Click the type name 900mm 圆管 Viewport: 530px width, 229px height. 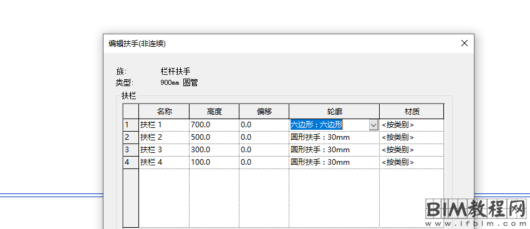[179, 82]
